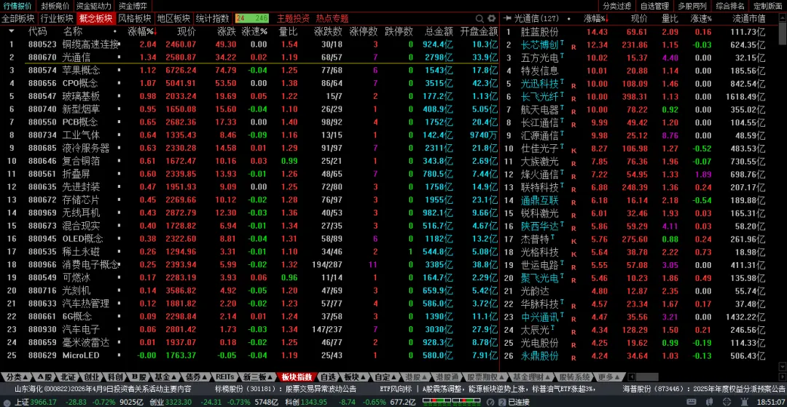787x407 pixels.
Task: Click the 上证 index value 3966.17
Action: [x=44, y=402]
